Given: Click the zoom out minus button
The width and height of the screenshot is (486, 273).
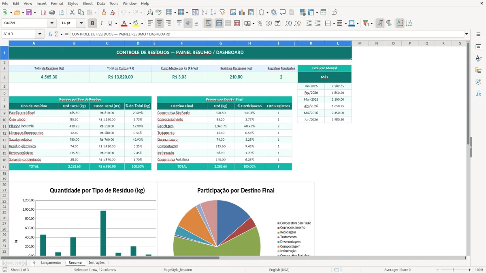Looking at the screenshot, I should pyautogui.click(x=437, y=270).
